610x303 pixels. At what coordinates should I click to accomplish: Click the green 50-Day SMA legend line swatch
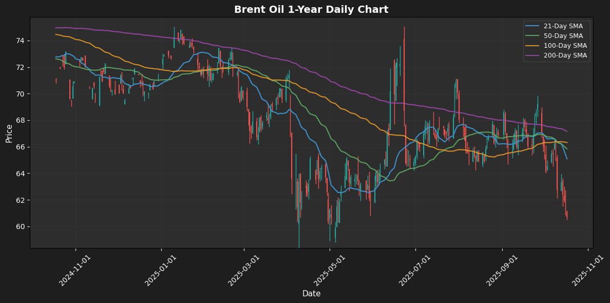pos(533,36)
